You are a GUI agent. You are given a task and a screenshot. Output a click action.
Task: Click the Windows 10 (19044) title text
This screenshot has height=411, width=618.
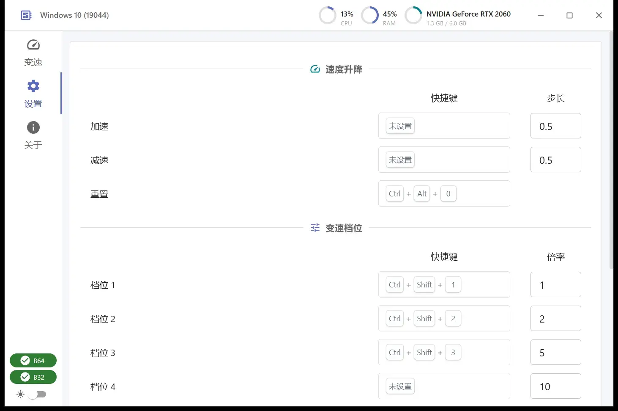[74, 15]
